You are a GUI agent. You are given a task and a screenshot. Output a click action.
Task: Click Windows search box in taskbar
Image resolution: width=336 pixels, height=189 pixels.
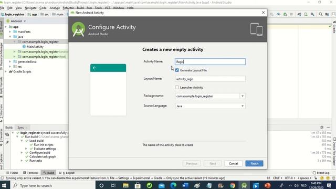coord(52,185)
